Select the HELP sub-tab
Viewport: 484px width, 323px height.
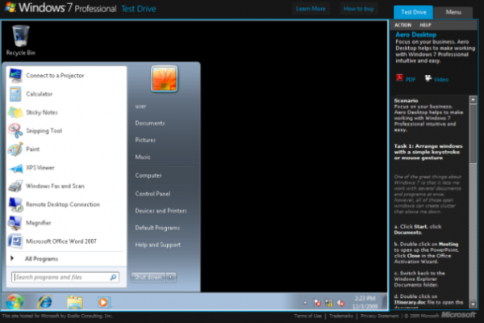tap(425, 25)
